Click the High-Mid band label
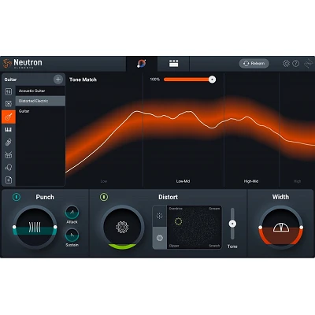This screenshot has width=315, height=315. (251, 181)
